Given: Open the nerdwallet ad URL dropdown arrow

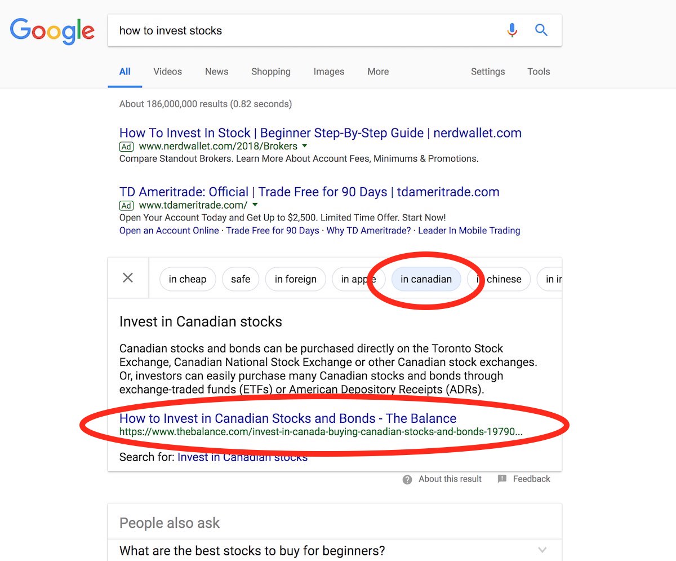Looking at the screenshot, I should pos(305,146).
